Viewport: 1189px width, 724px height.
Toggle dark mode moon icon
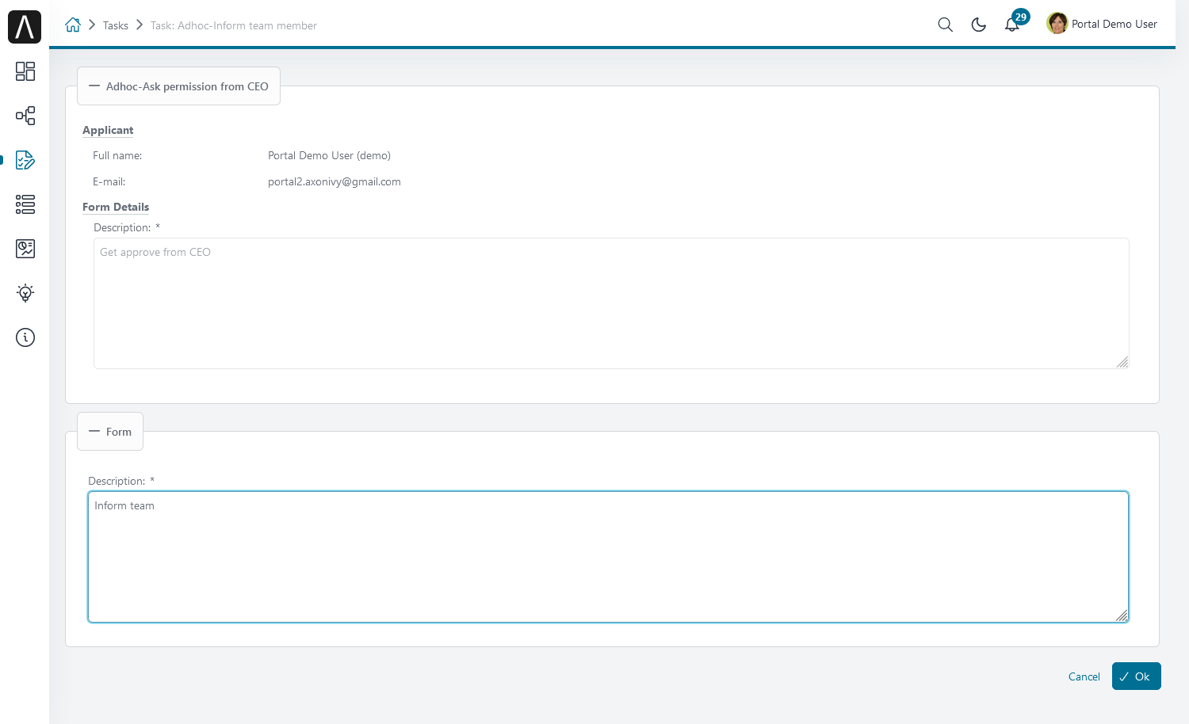click(978, 25)
